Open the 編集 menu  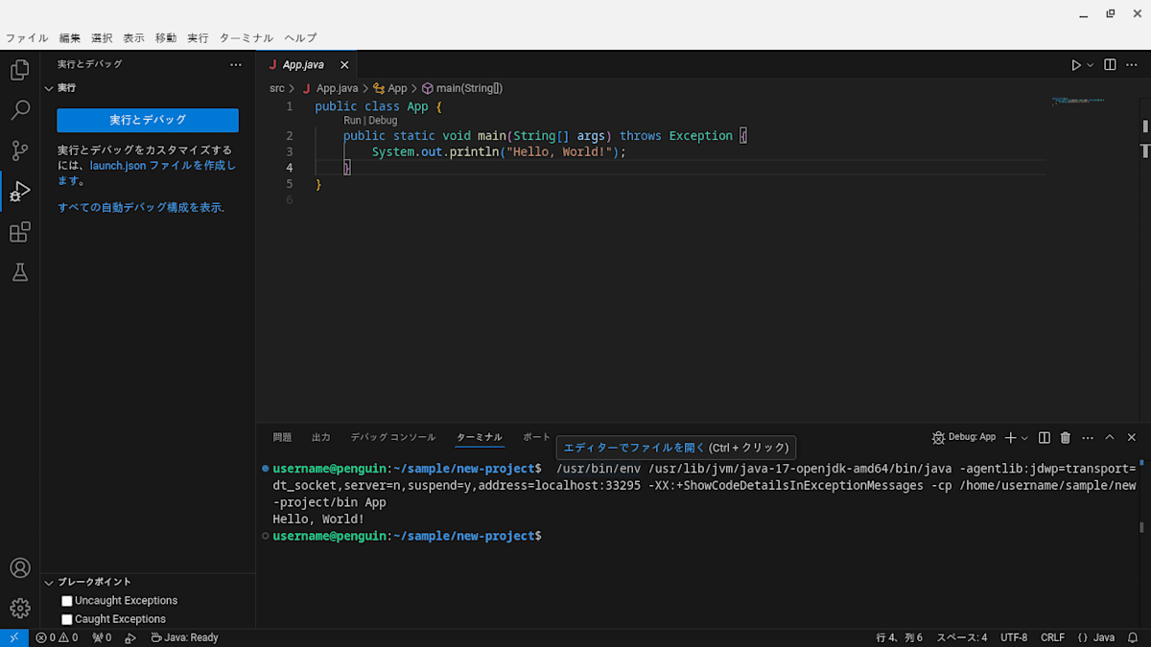[70, 38]
